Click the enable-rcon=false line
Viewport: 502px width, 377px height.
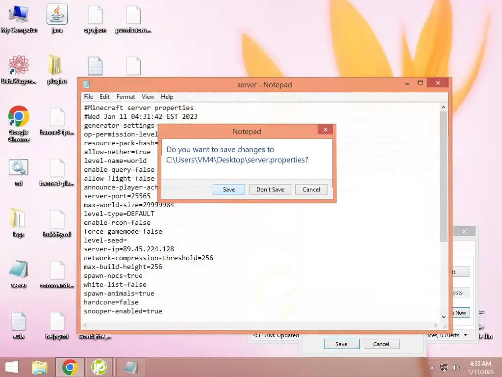(117, 222)
